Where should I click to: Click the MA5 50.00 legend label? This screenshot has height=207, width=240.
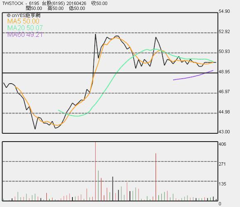point(23,21)
